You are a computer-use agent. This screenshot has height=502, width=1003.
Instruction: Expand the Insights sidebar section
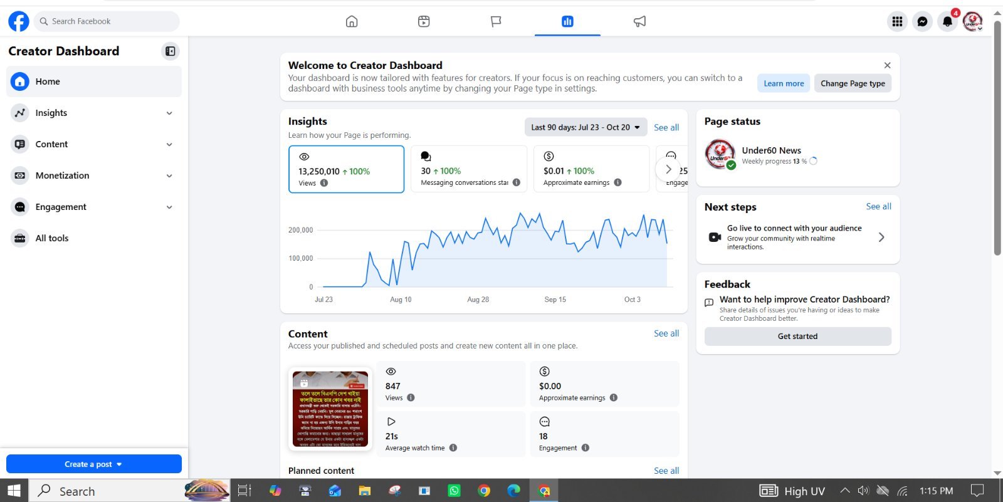[x=94, y=113]
